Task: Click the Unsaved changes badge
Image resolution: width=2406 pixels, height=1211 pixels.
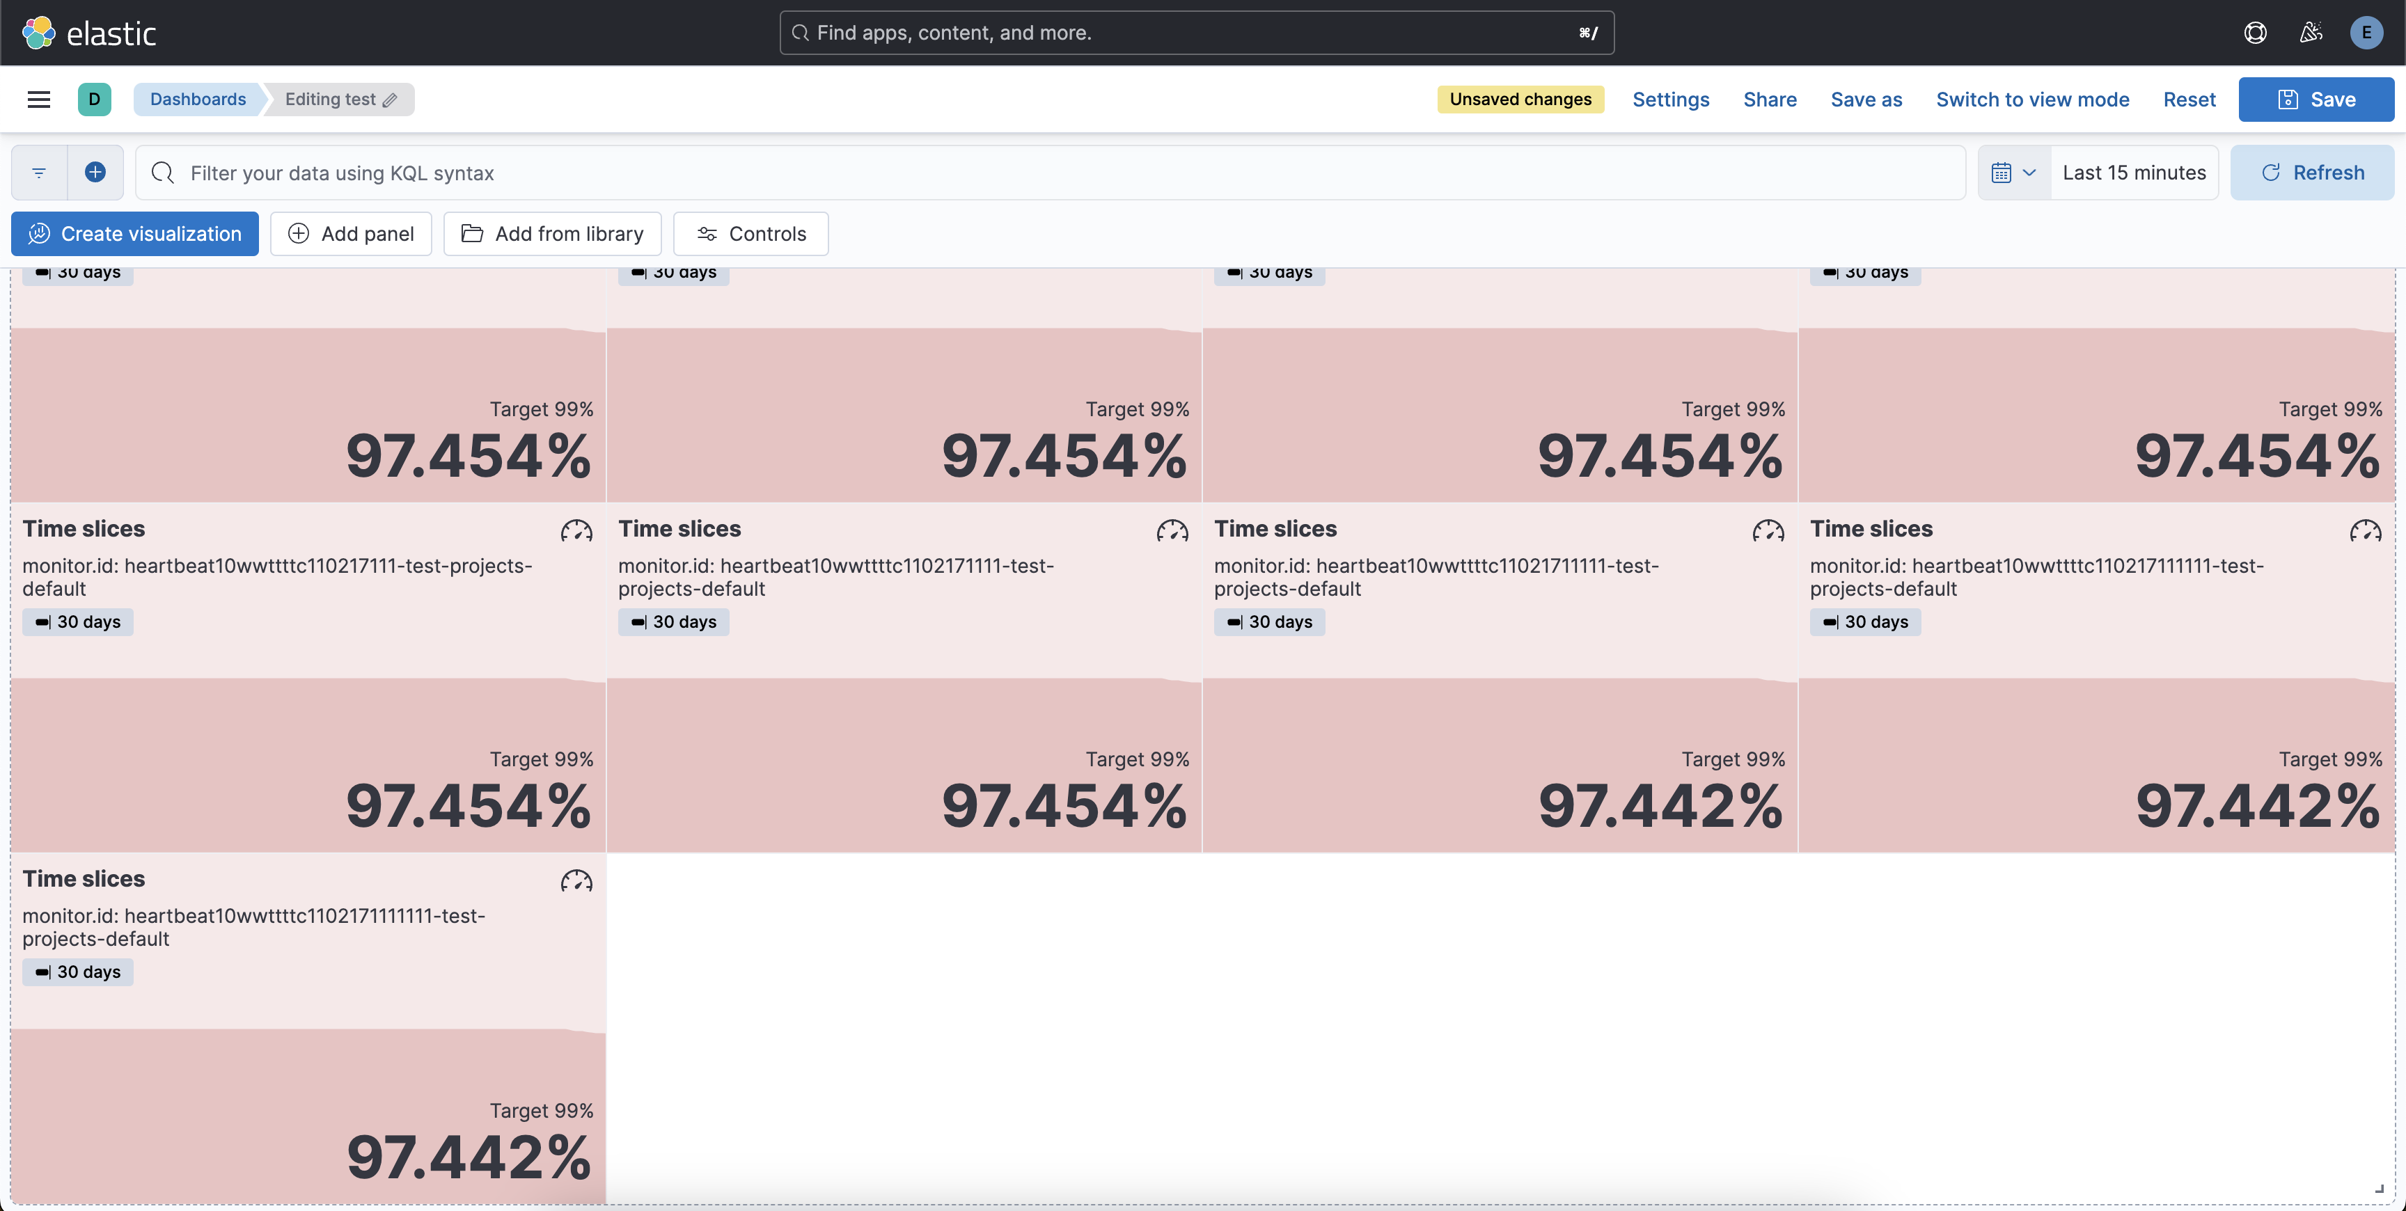Action: pos(1520,99)
